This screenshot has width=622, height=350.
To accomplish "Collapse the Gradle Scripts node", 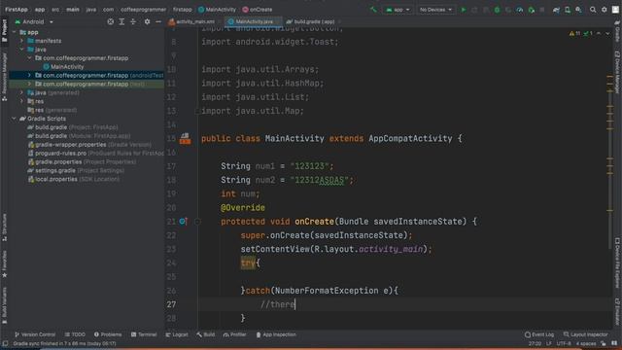I will pyautogui.click(x=15, y=119).
